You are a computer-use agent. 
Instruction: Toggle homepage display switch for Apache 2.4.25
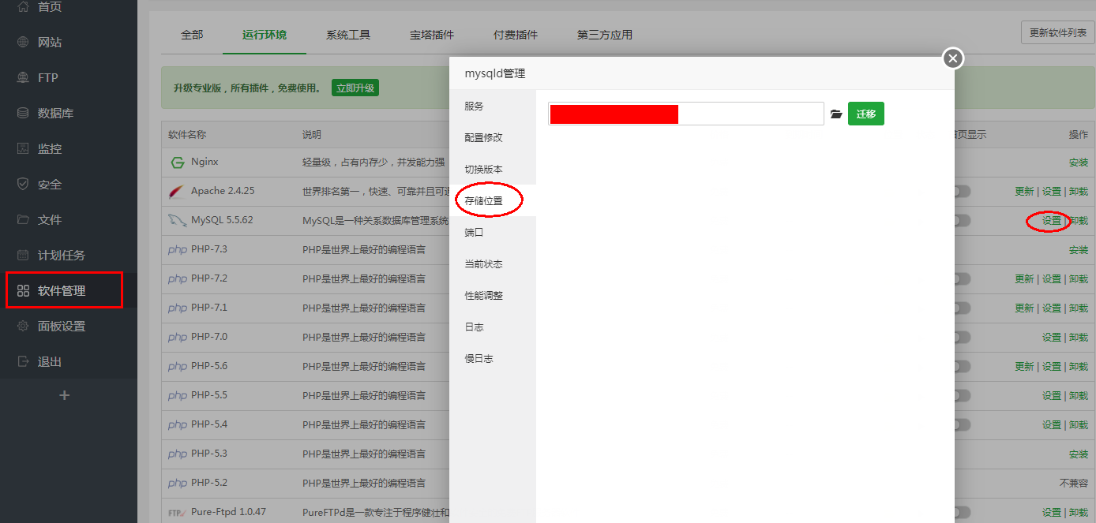point(963,192)
